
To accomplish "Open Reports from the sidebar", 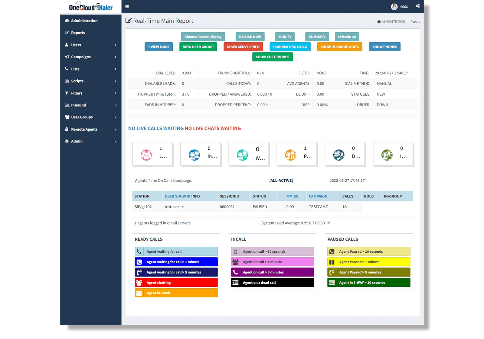I will pyautogui.click(x=78, y=33).
